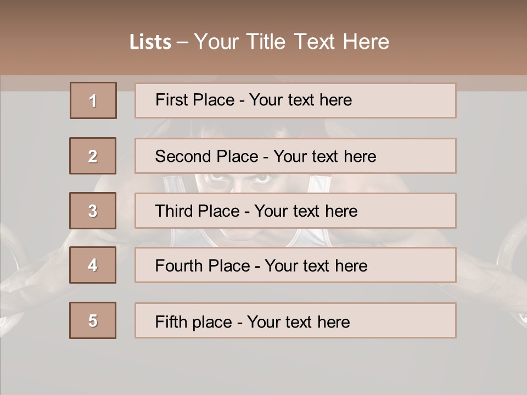Screen dimensions: 527x395
Task: Select the Fifth place text bar
Action: coord(295,320)
